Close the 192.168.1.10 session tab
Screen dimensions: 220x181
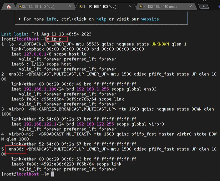point(70,6)
